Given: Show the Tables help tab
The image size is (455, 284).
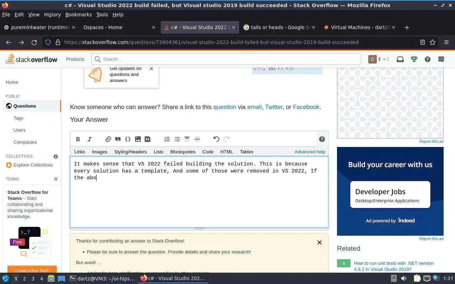Looking at the screenshot, I should tap(247, 152).
